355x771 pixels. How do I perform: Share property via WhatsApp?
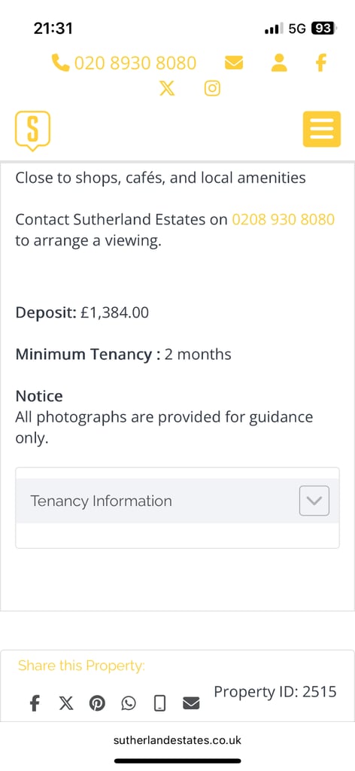[128, 704]
